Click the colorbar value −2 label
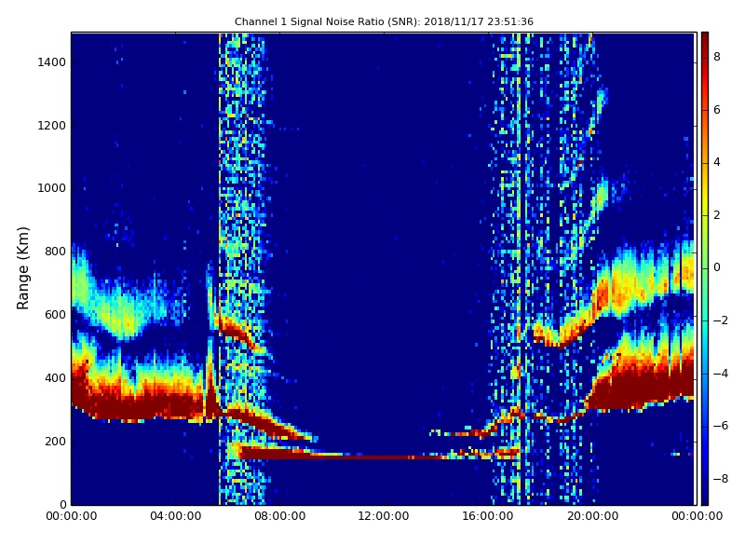This screenshot has height=559, width=745. point(720,320)
